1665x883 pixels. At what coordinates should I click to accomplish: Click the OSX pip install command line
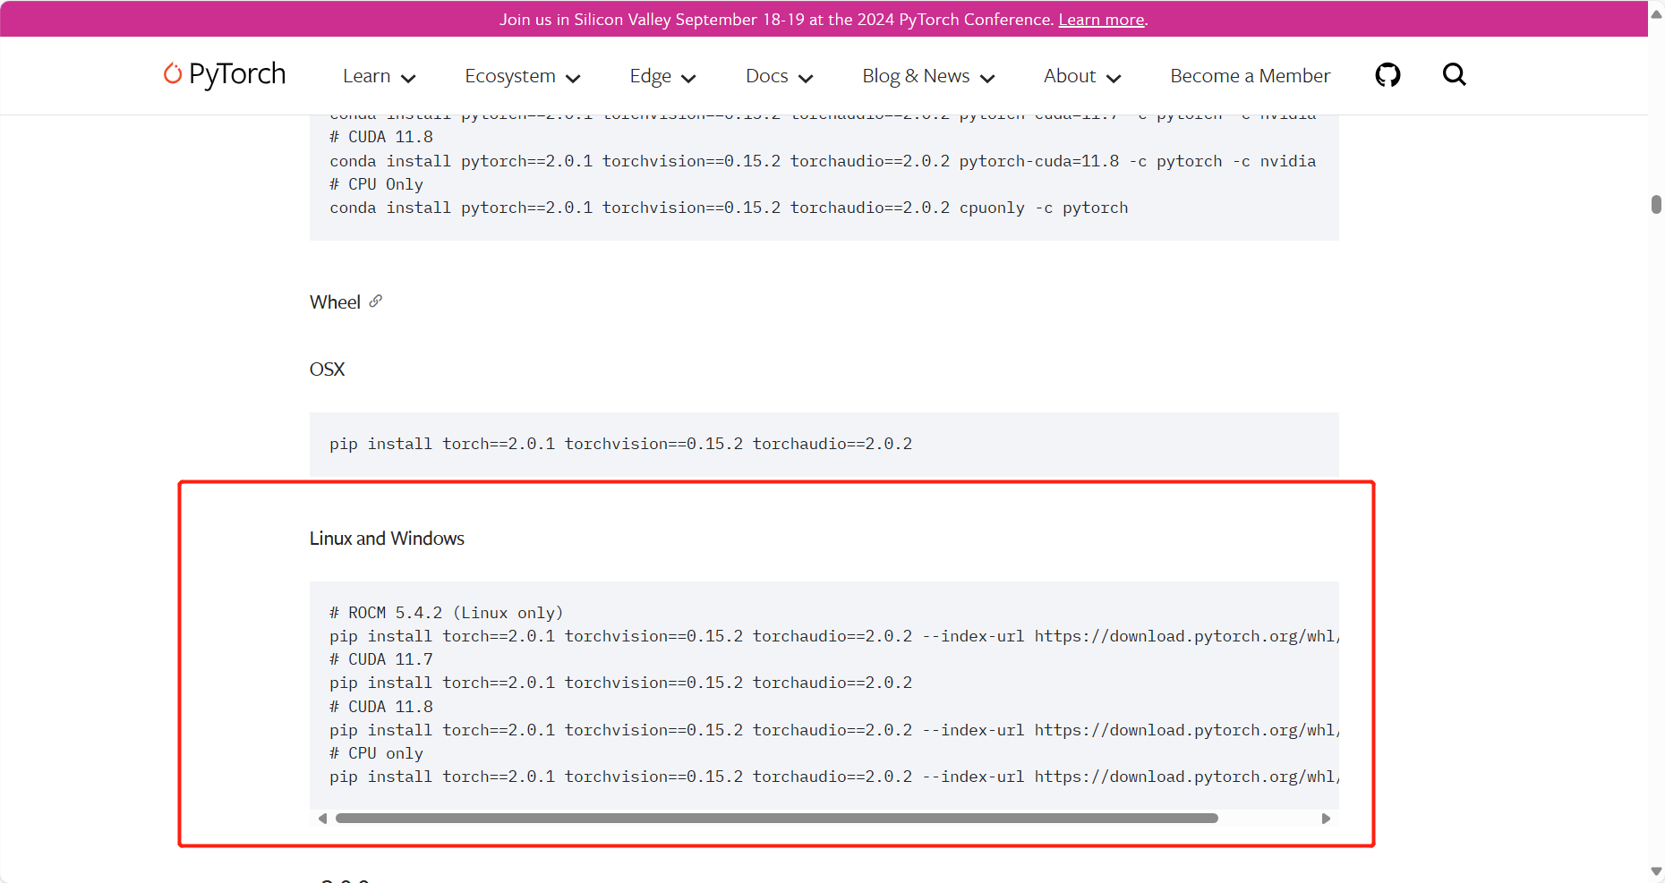pos(621,444)
